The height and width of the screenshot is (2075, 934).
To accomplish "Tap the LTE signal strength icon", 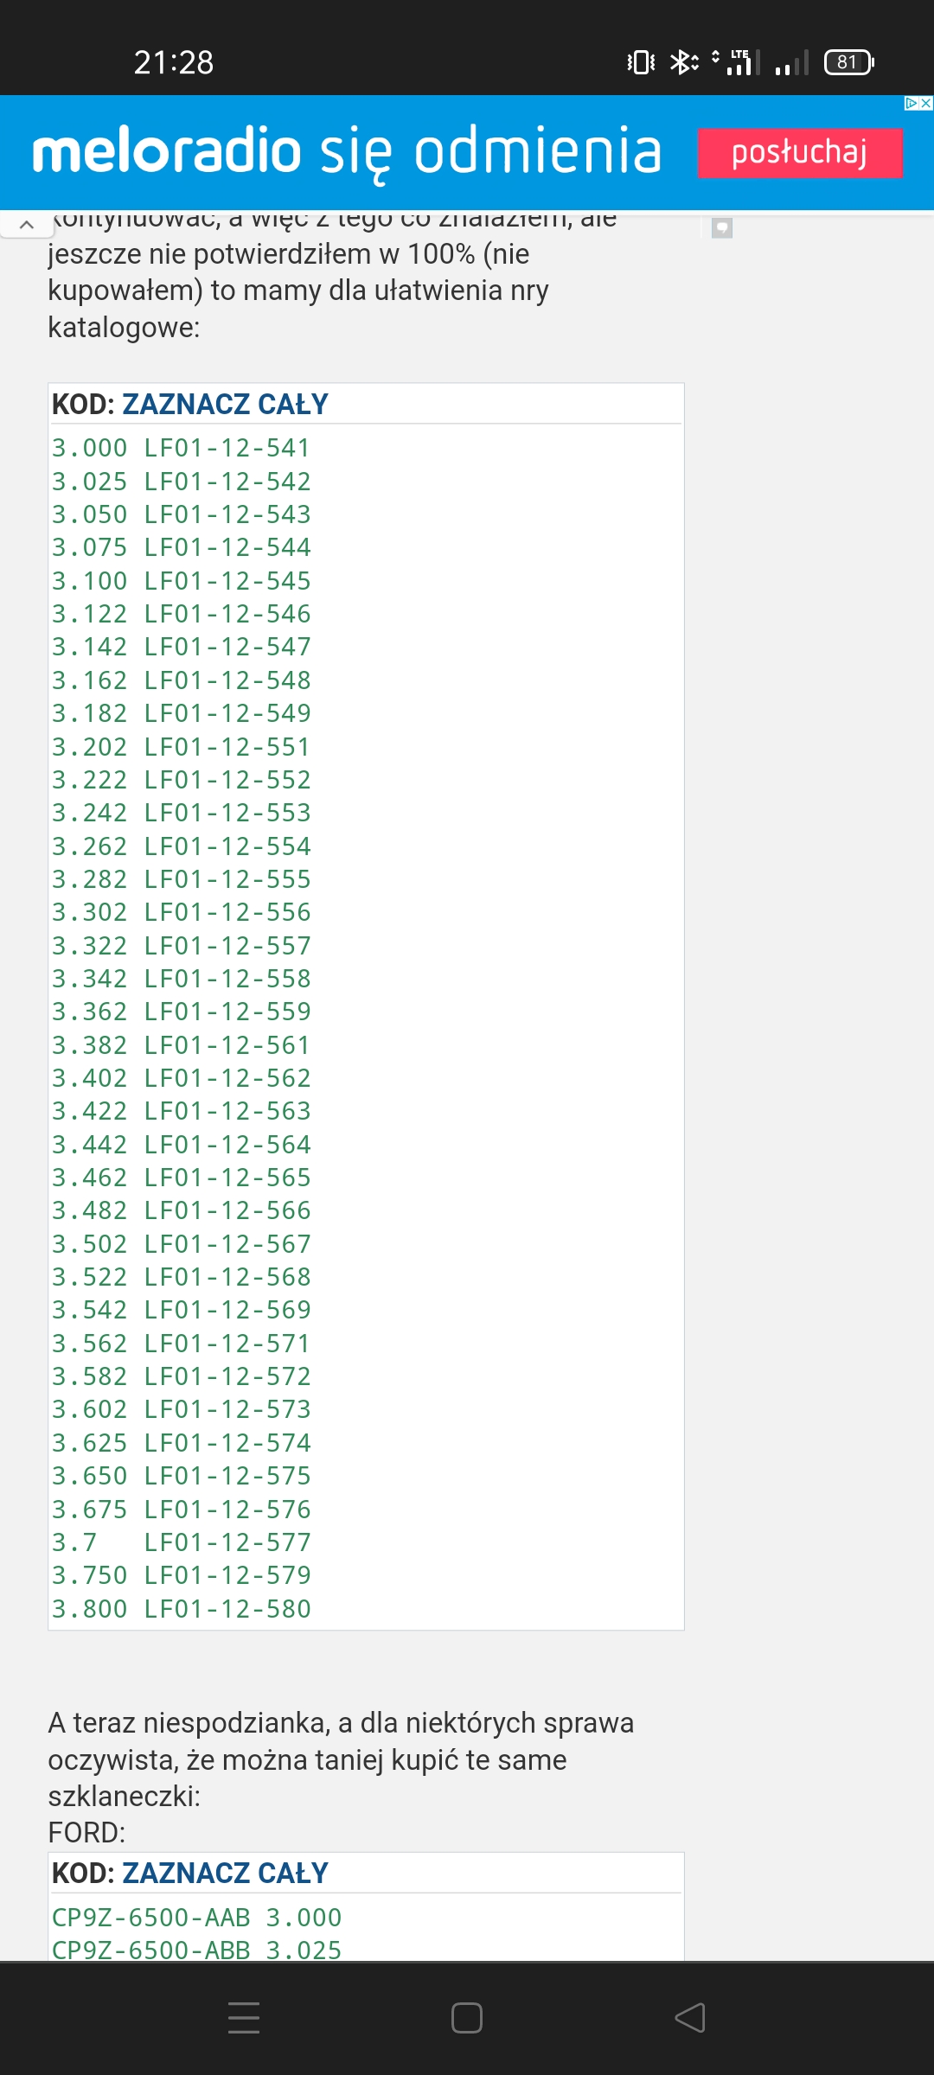I will pyautogui.click(x=742, y=62).
